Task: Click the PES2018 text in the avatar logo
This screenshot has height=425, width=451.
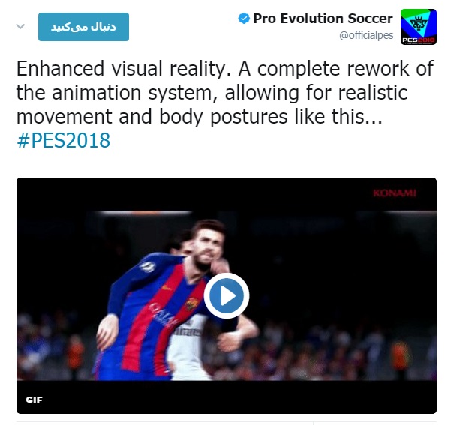Action: (419, 40)
